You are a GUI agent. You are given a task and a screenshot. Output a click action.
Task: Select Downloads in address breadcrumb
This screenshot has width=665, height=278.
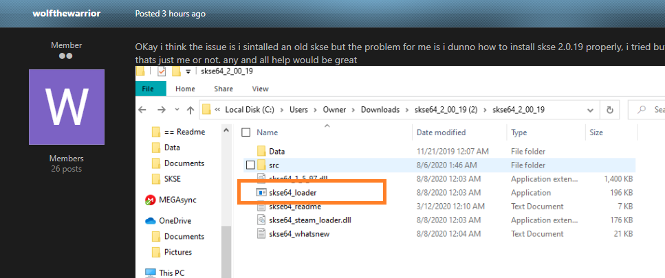pos(380,110)
